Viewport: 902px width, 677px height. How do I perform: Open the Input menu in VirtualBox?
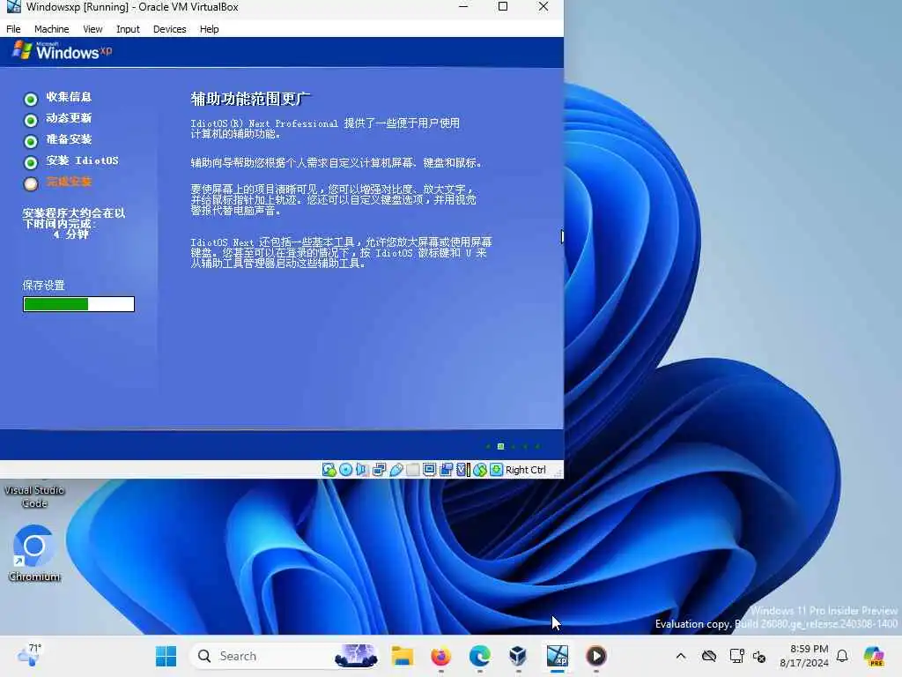[x=128, y=29]
